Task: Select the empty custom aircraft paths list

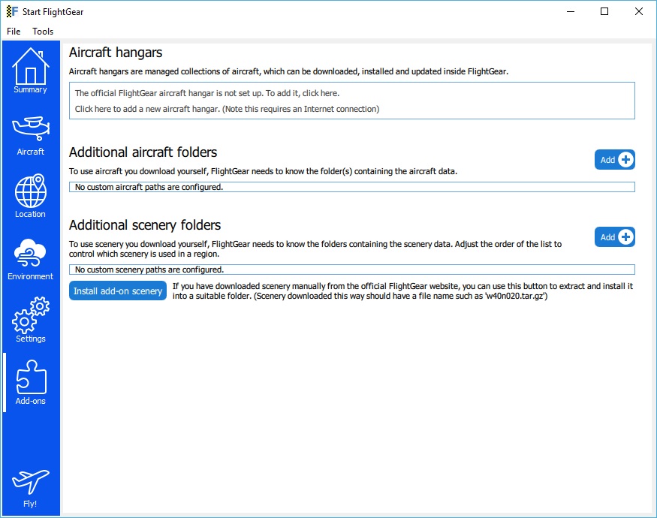Action: [351, 187]
